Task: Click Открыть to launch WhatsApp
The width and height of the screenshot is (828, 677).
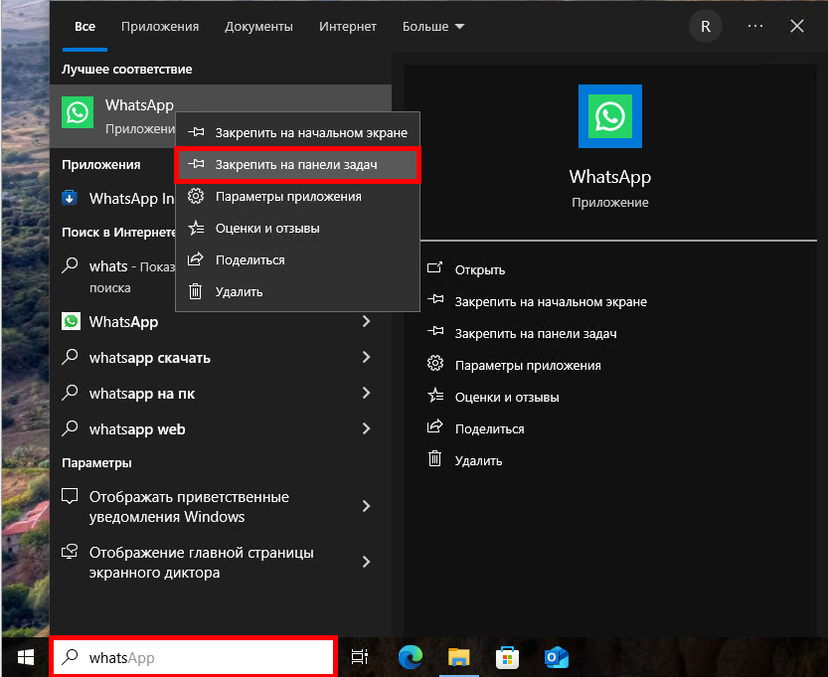Action: click(x=483, y=269)
